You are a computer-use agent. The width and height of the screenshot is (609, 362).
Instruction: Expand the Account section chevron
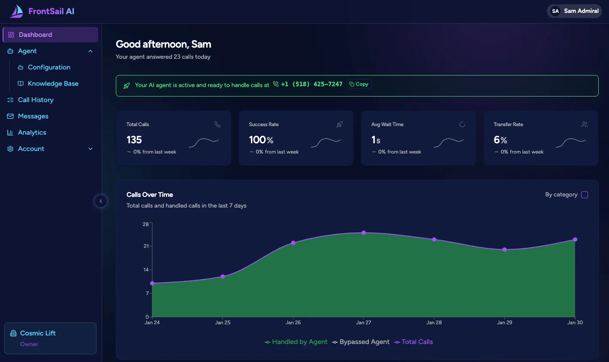pyautogui.click(x=90, y=148)
